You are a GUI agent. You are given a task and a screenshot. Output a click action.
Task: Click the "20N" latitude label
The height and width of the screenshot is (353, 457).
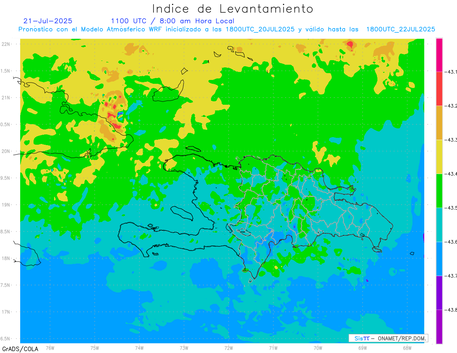coord(6,151)
